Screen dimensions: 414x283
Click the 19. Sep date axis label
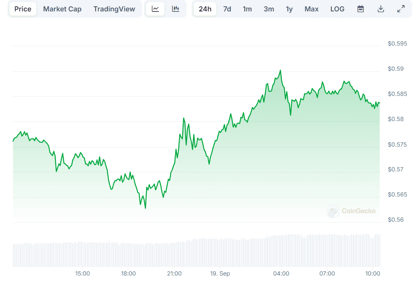(220, 274)
